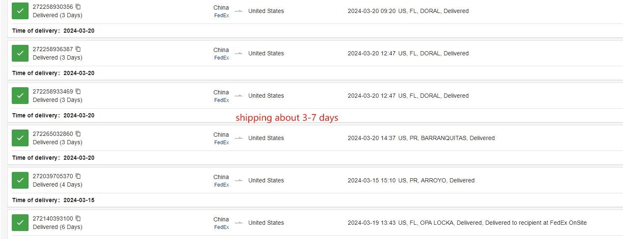Expand the BARRANQUITAS delivered status event
This screenshot has width=623, height=239.
[421, 138]
